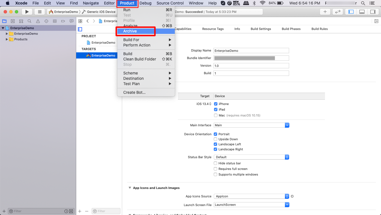
Task: Open the Breakpoint navigator icon
Action: click(63, 21)
